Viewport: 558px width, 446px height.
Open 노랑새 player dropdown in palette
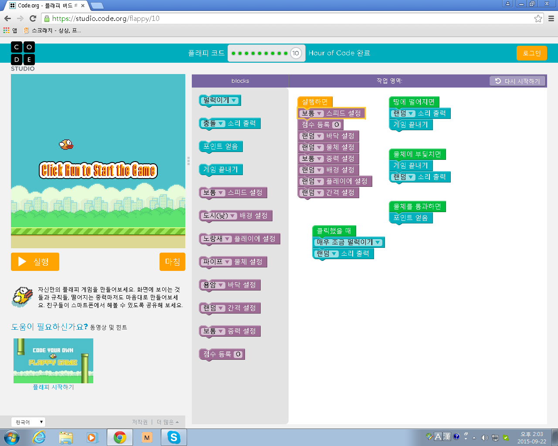pyautogui.click(x=217, y=239)
